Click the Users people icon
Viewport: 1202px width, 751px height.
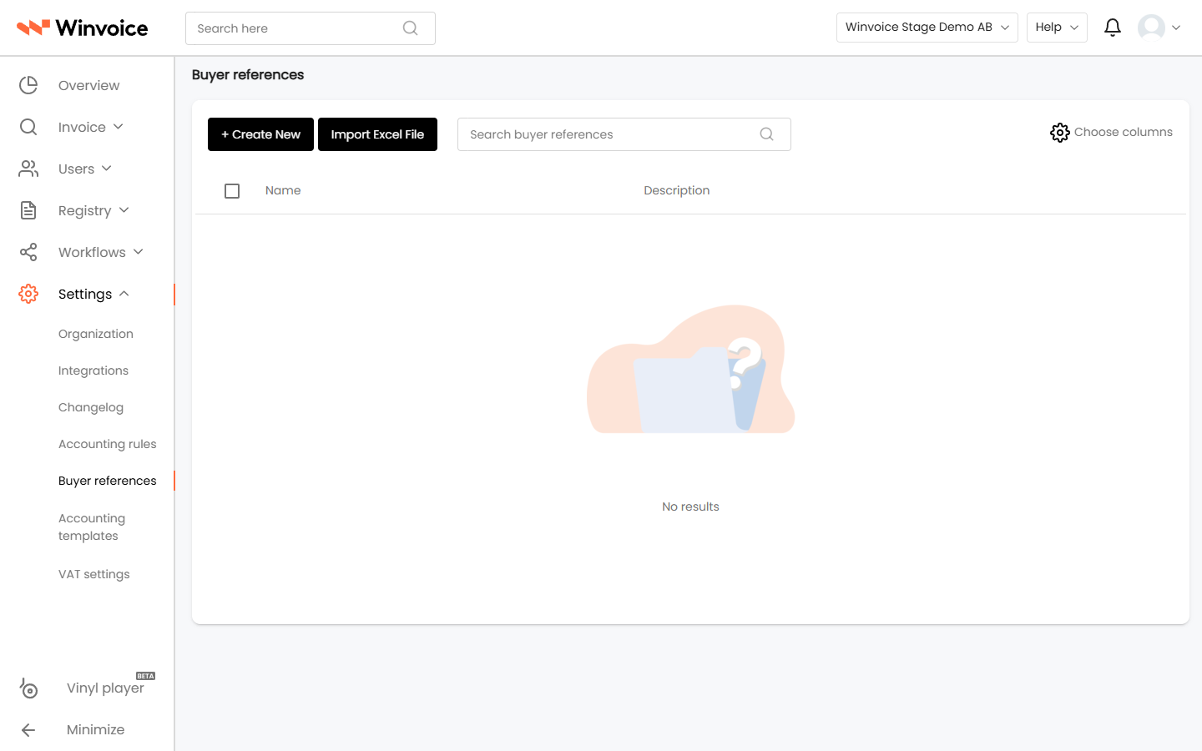click(28, 169)
